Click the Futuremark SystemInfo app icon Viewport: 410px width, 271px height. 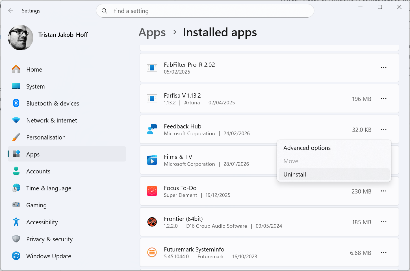click(x=152, y=253)
